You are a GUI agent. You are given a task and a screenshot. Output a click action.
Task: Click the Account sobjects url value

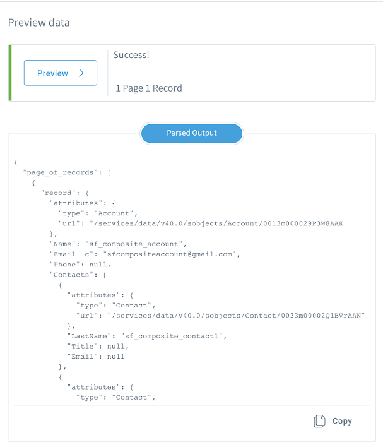pyautogui.click(x=218, y=223)
